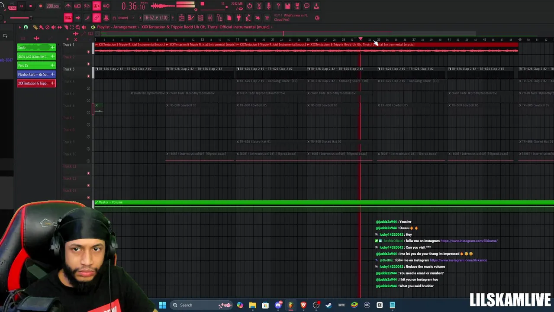Click 'Playlist - Arrangement' breadcrumb title

point(117,27)
